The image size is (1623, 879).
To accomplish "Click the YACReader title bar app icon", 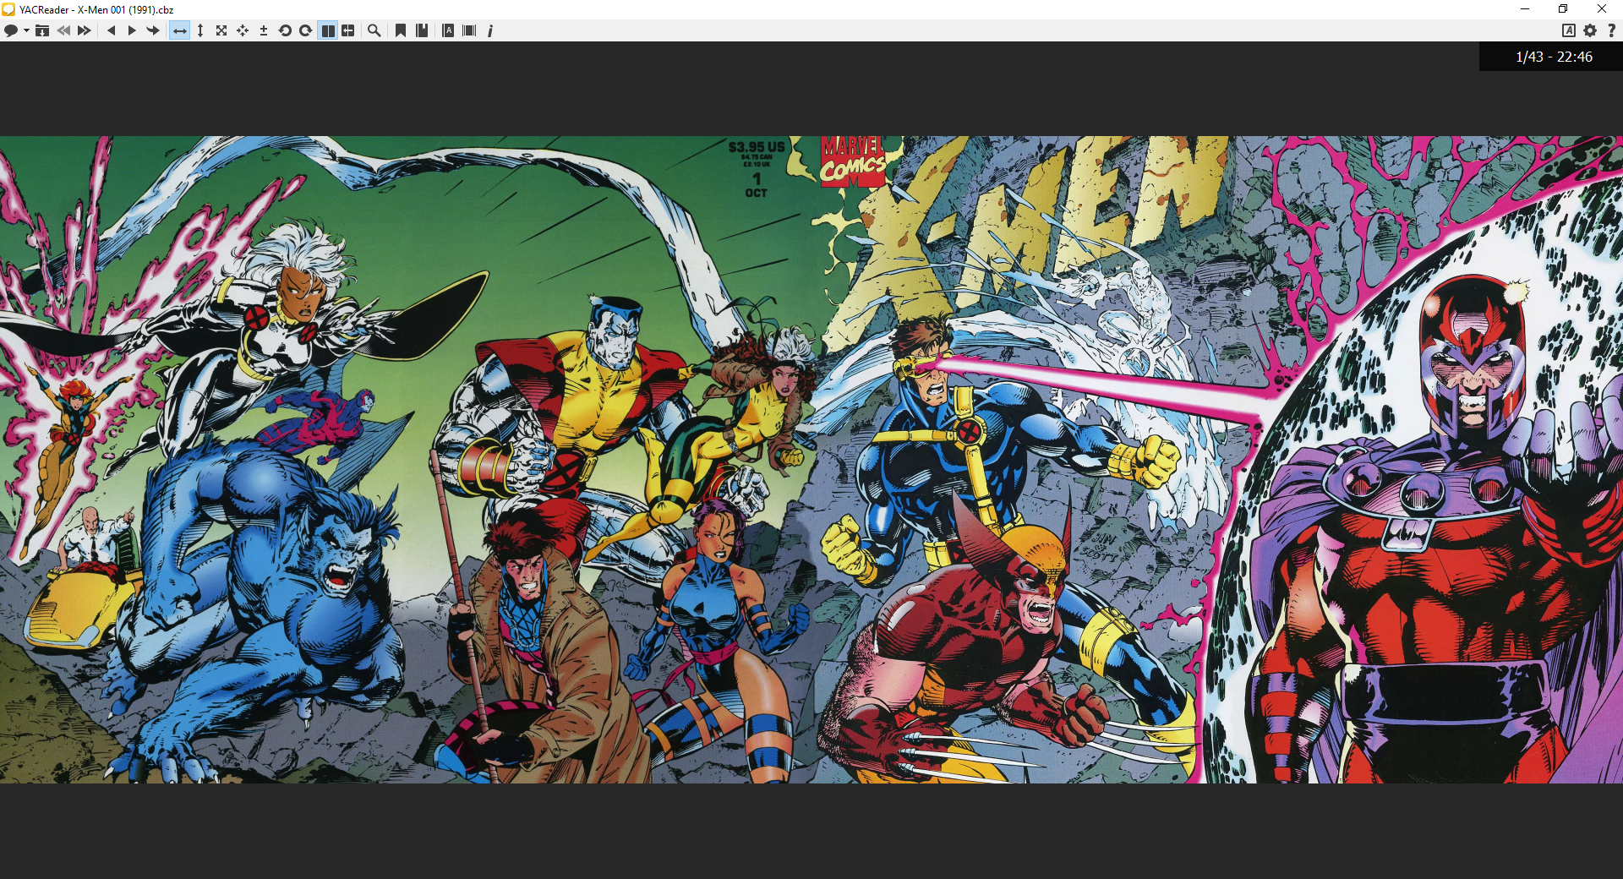I will point(8,9).
